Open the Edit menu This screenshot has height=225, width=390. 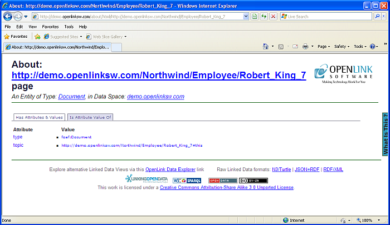pyautogui.click(x=19, y=27)
